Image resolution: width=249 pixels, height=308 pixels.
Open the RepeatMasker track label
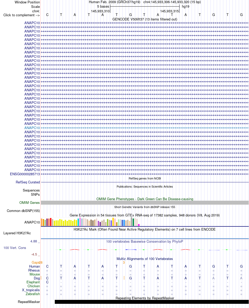(x=29, y=302)
